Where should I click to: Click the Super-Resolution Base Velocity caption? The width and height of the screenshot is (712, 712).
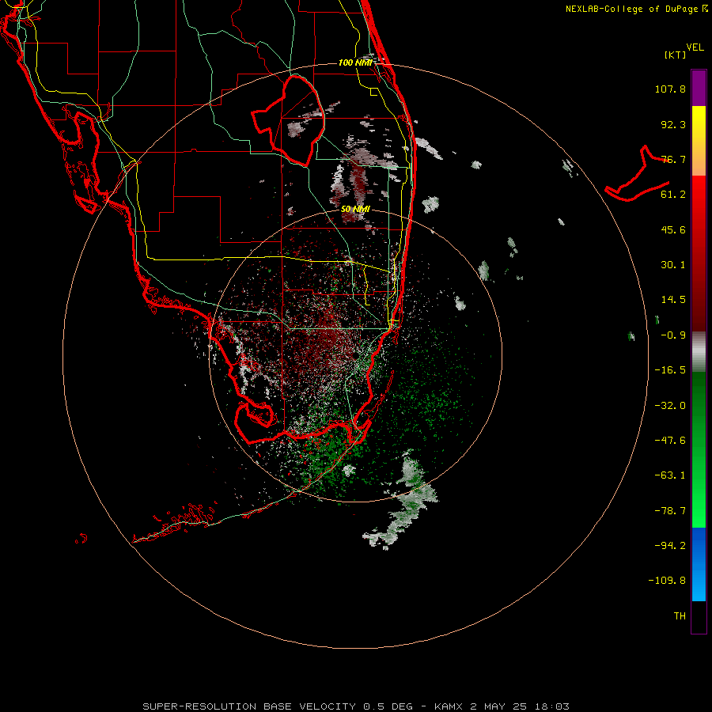355,706
